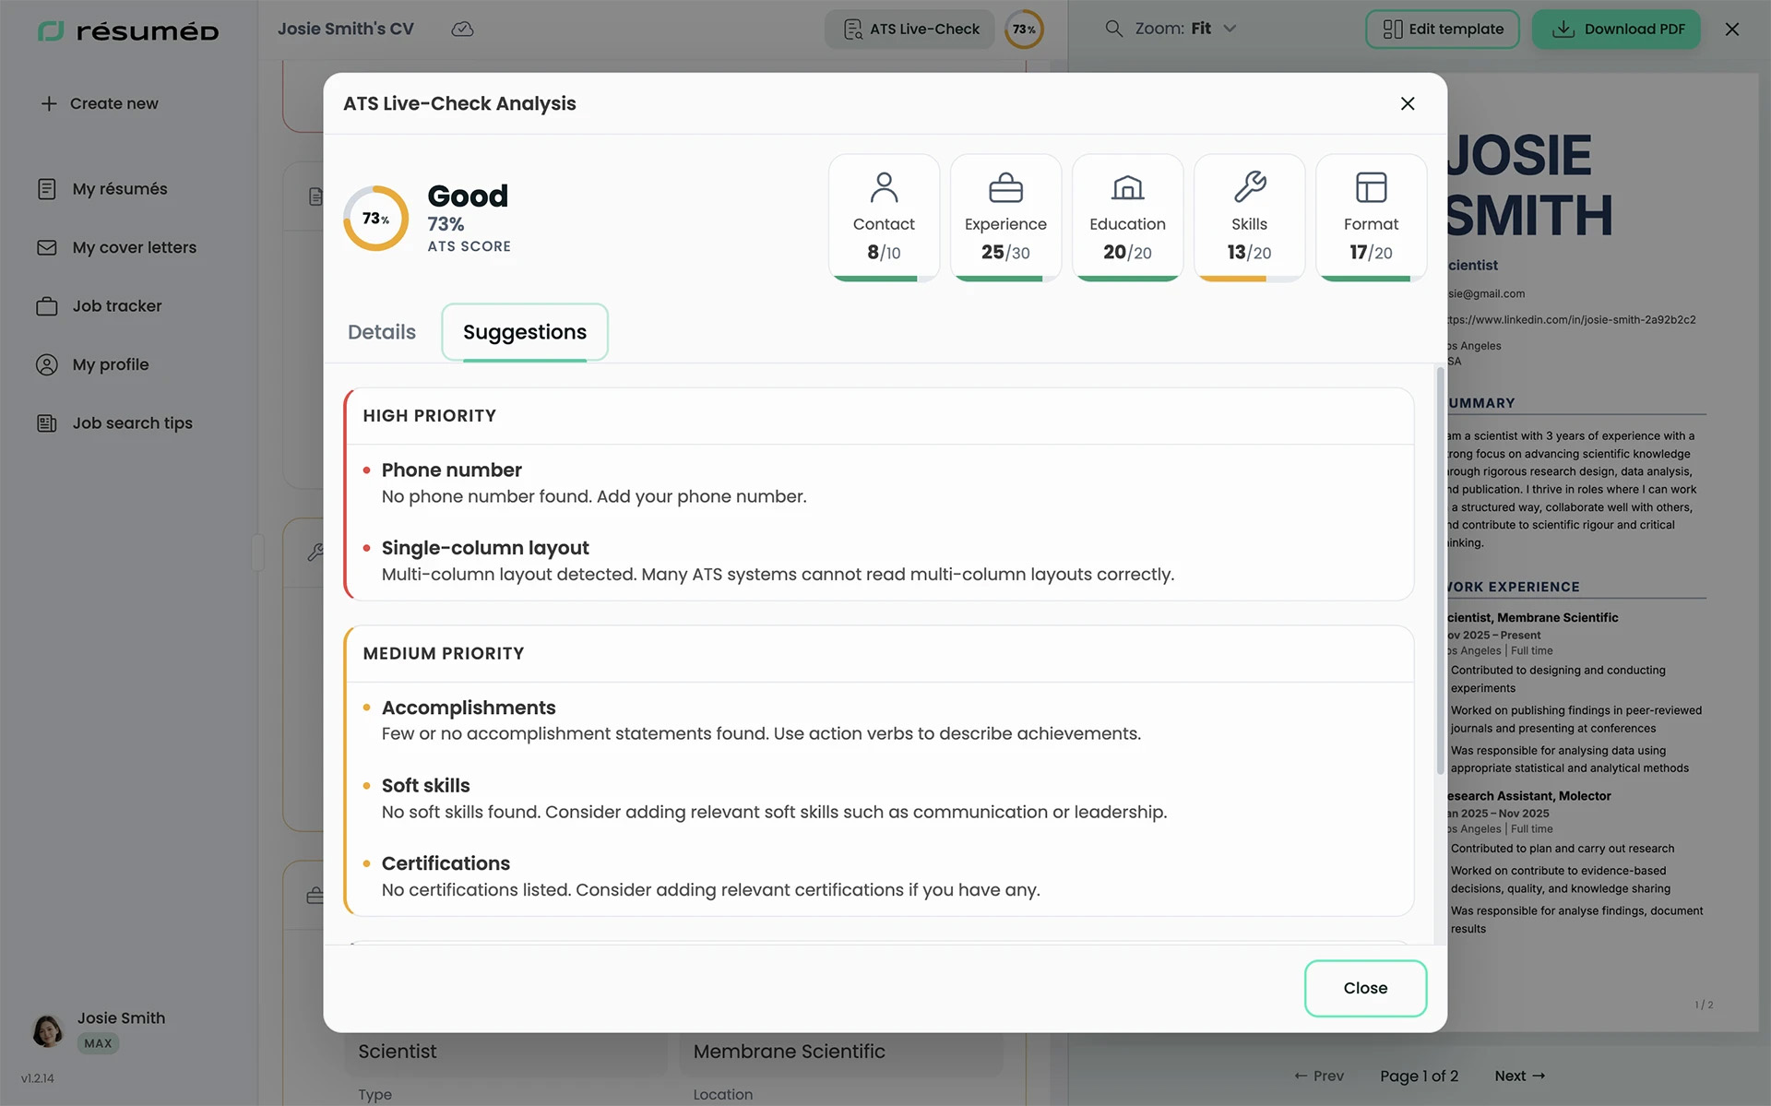Click the ATS Live-Check button
Image resolution: width=1771 pixels, height=1106 pixels.
tap(909, 30)
